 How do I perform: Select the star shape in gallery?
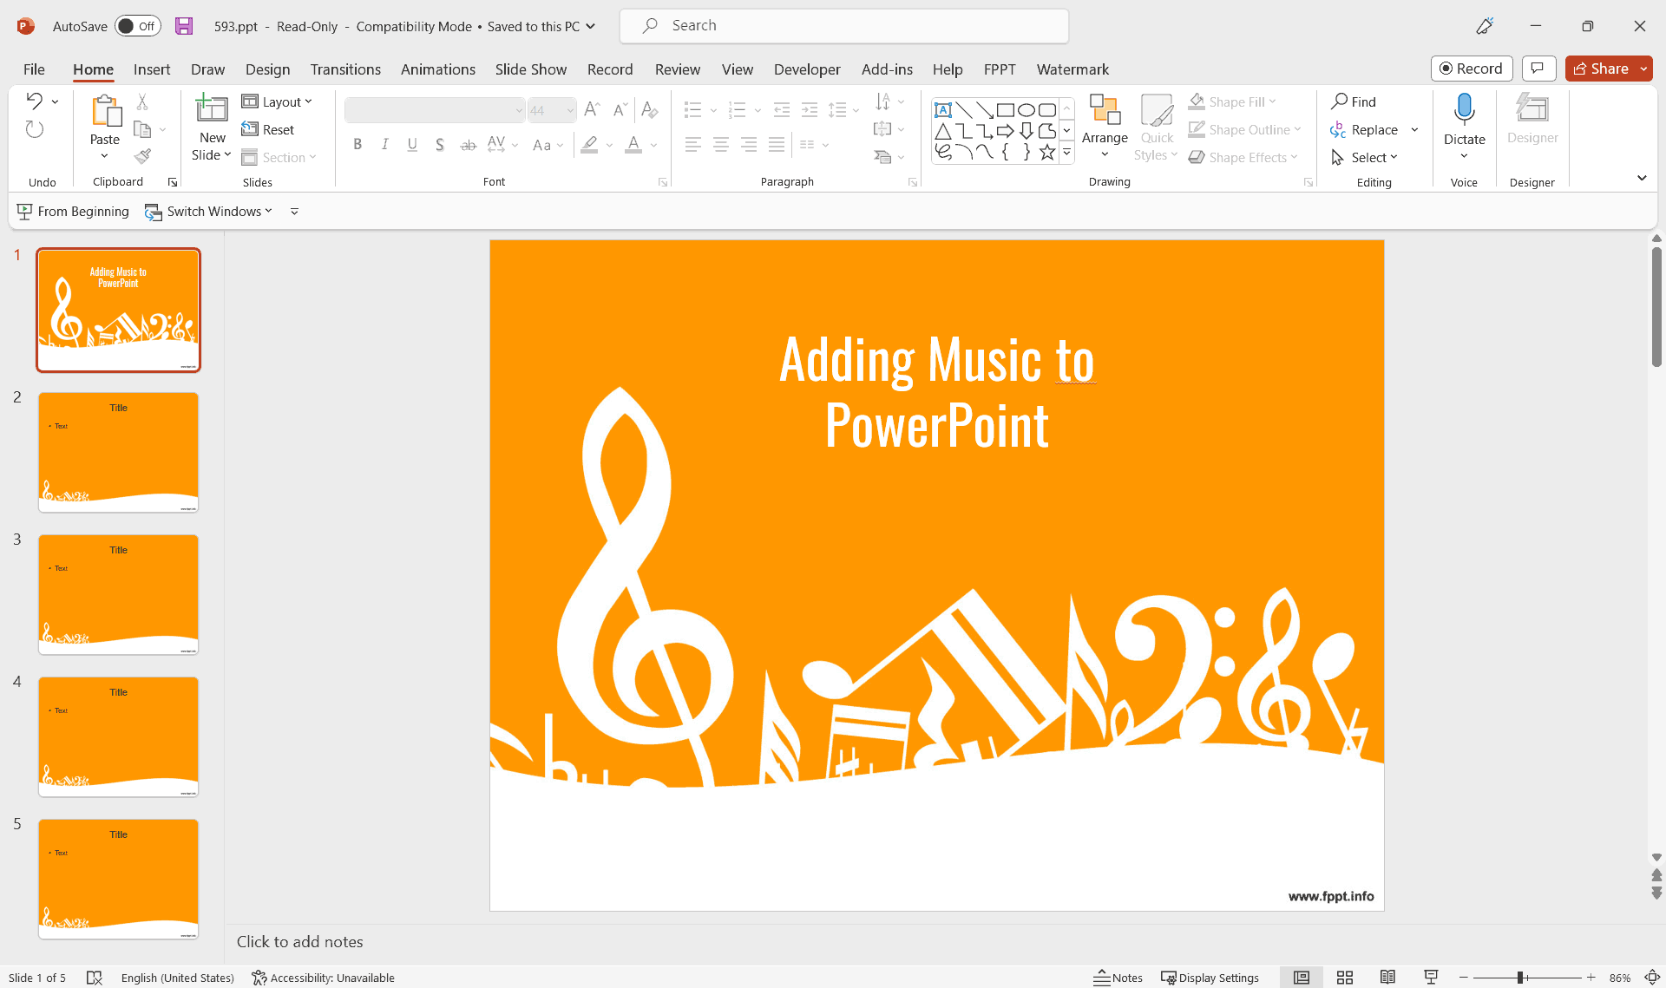click(x=1046, y=153)
